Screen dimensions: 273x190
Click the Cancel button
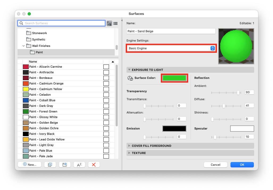(216, 165)
